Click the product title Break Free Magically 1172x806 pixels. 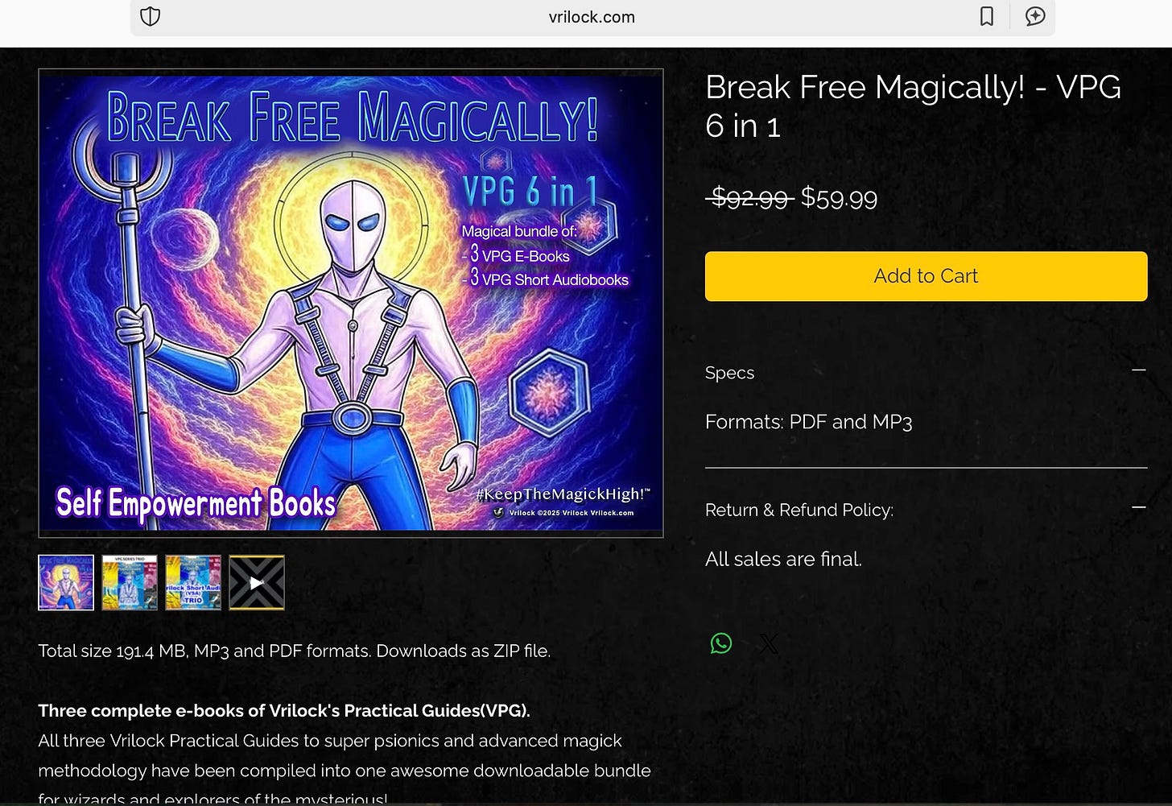pos(913,106)
